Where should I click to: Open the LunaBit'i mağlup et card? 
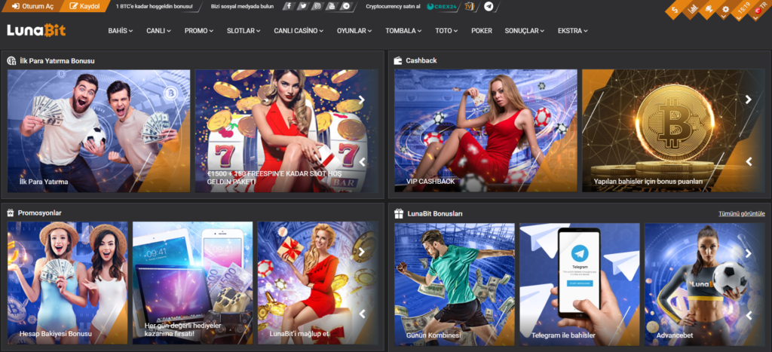tap(318, 283)
